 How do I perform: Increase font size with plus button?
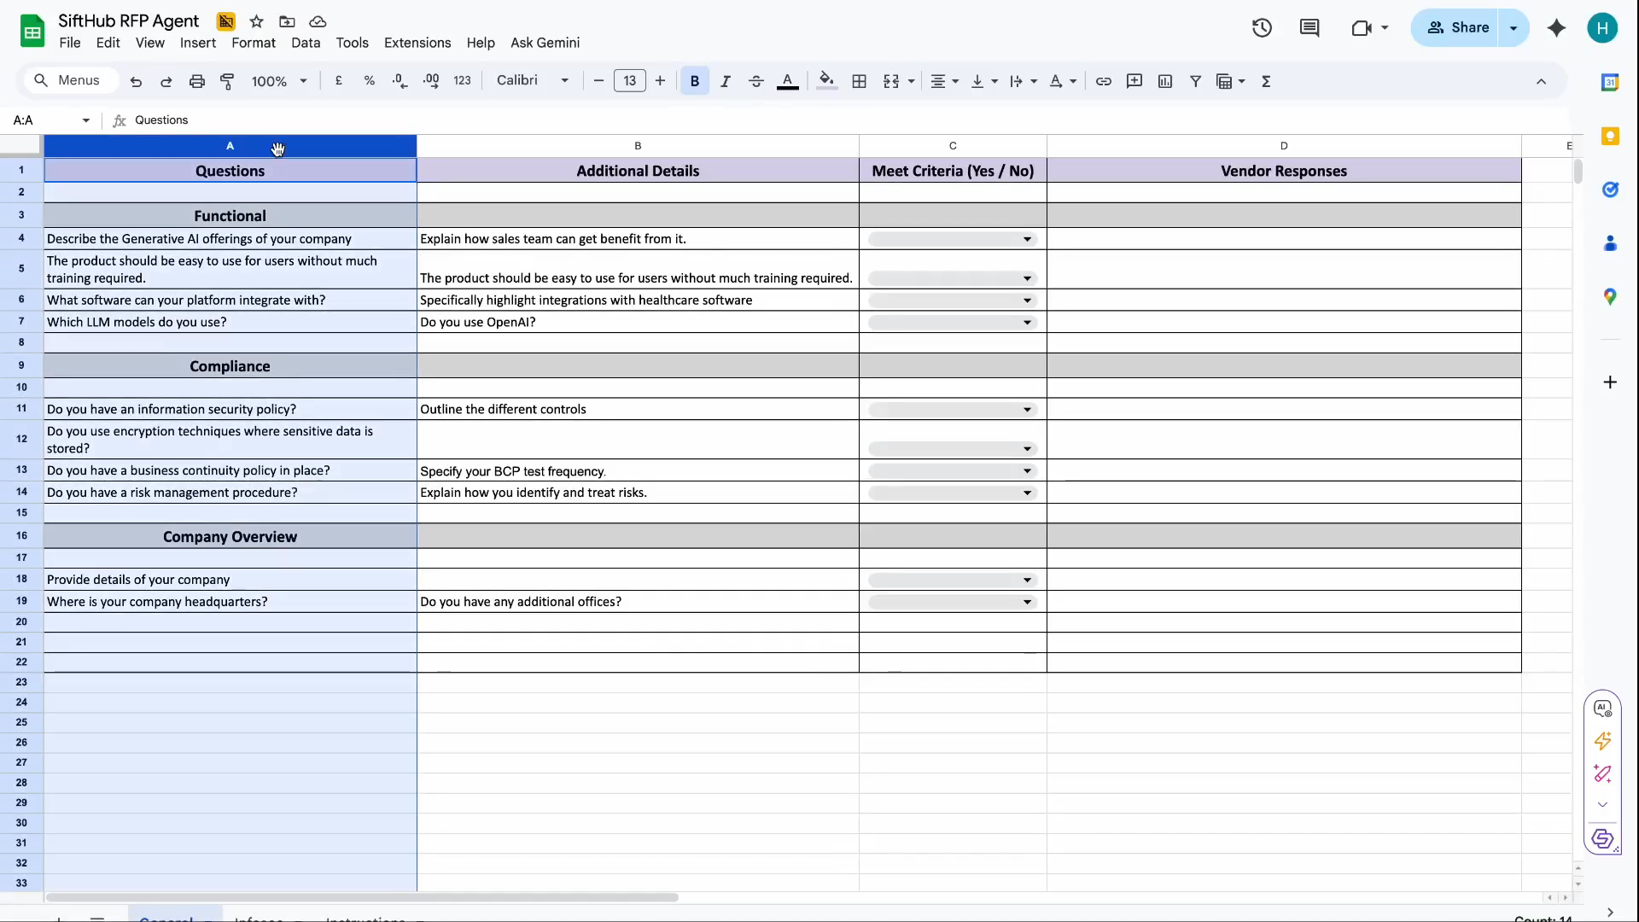660,80
